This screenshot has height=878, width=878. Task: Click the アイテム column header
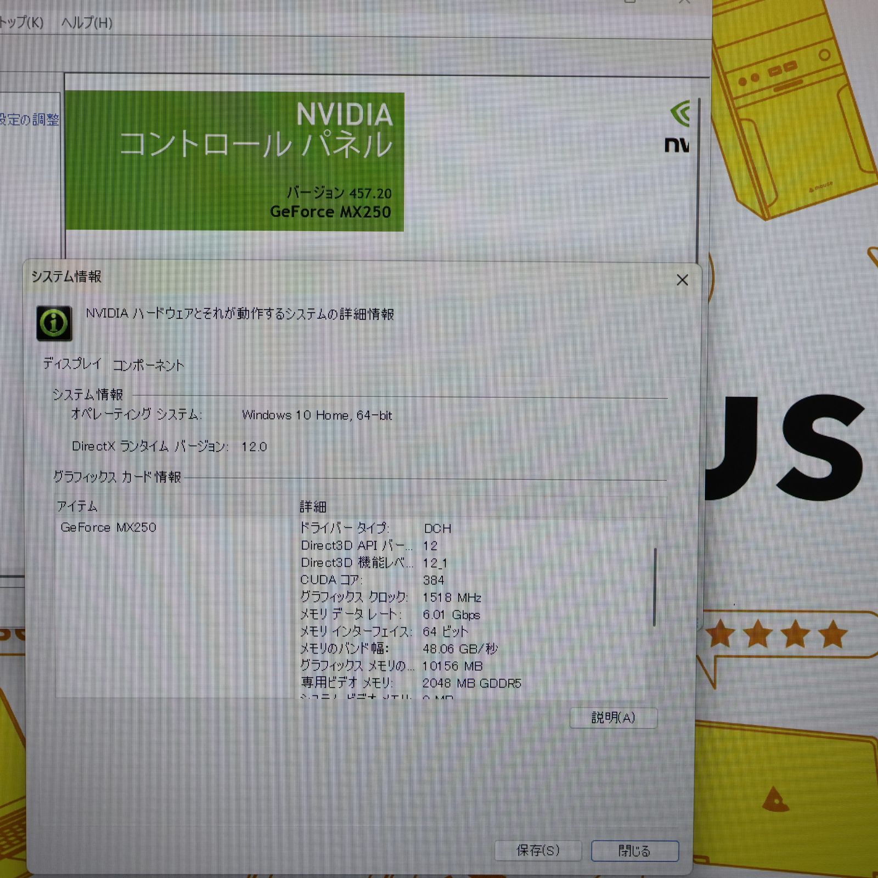[x=77, y=506]
